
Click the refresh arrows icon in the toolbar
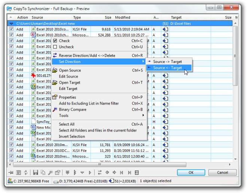click(x=26, y=173)
